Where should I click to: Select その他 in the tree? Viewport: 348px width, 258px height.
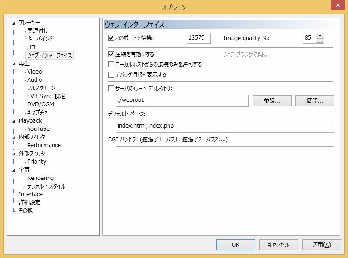coord(25,211)
